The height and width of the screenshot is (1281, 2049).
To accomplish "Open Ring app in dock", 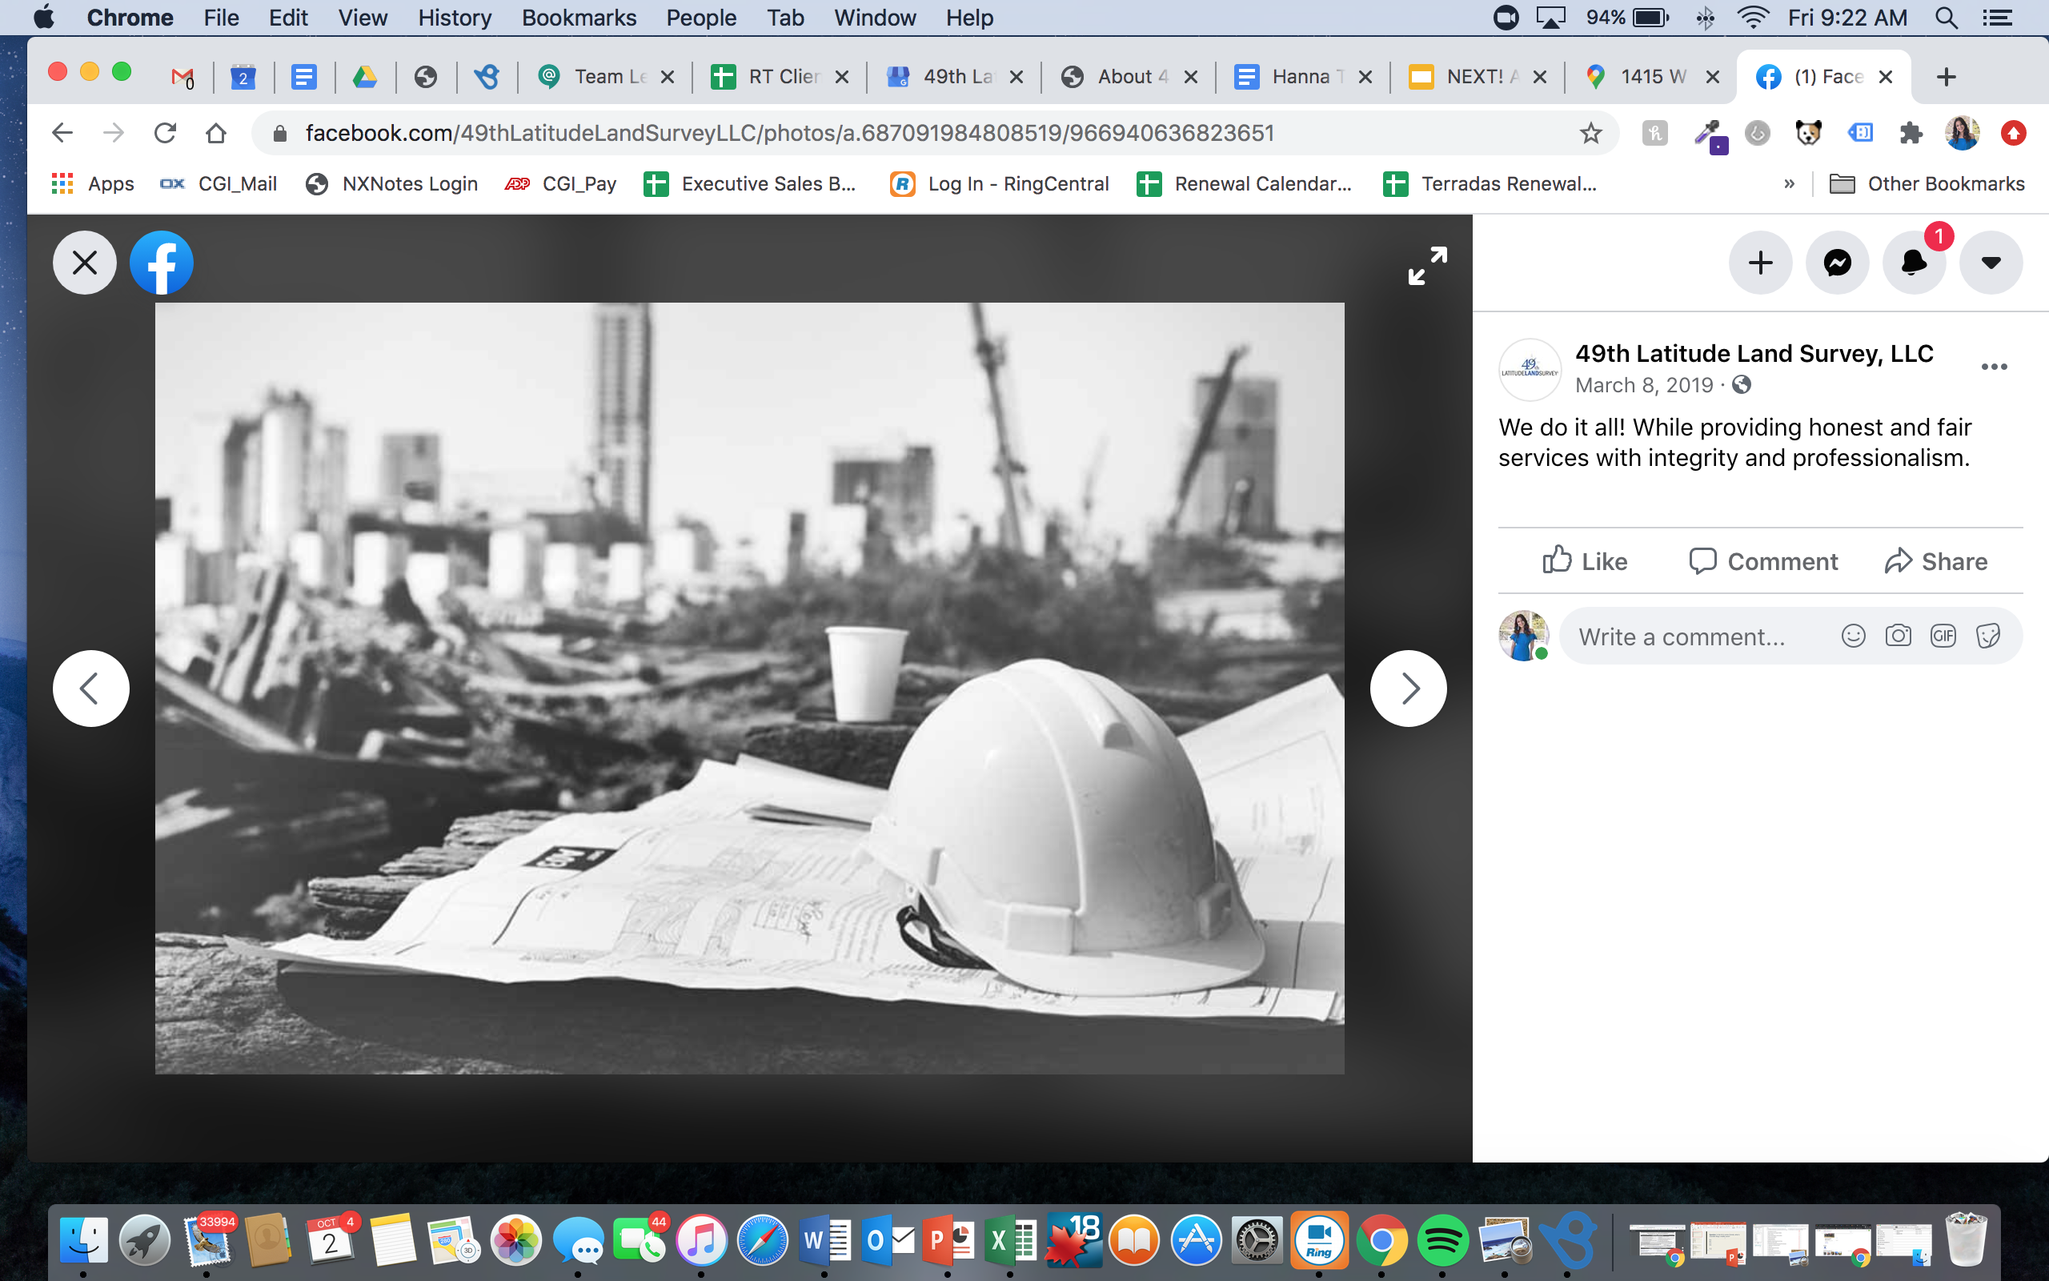I will [1319, 1241].
